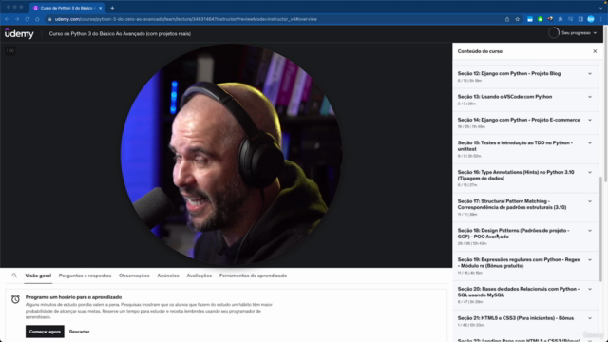This screenshot has height=342, width=608.
Task: Click the course content sidebar scrollbar
Action: point(600,229)
